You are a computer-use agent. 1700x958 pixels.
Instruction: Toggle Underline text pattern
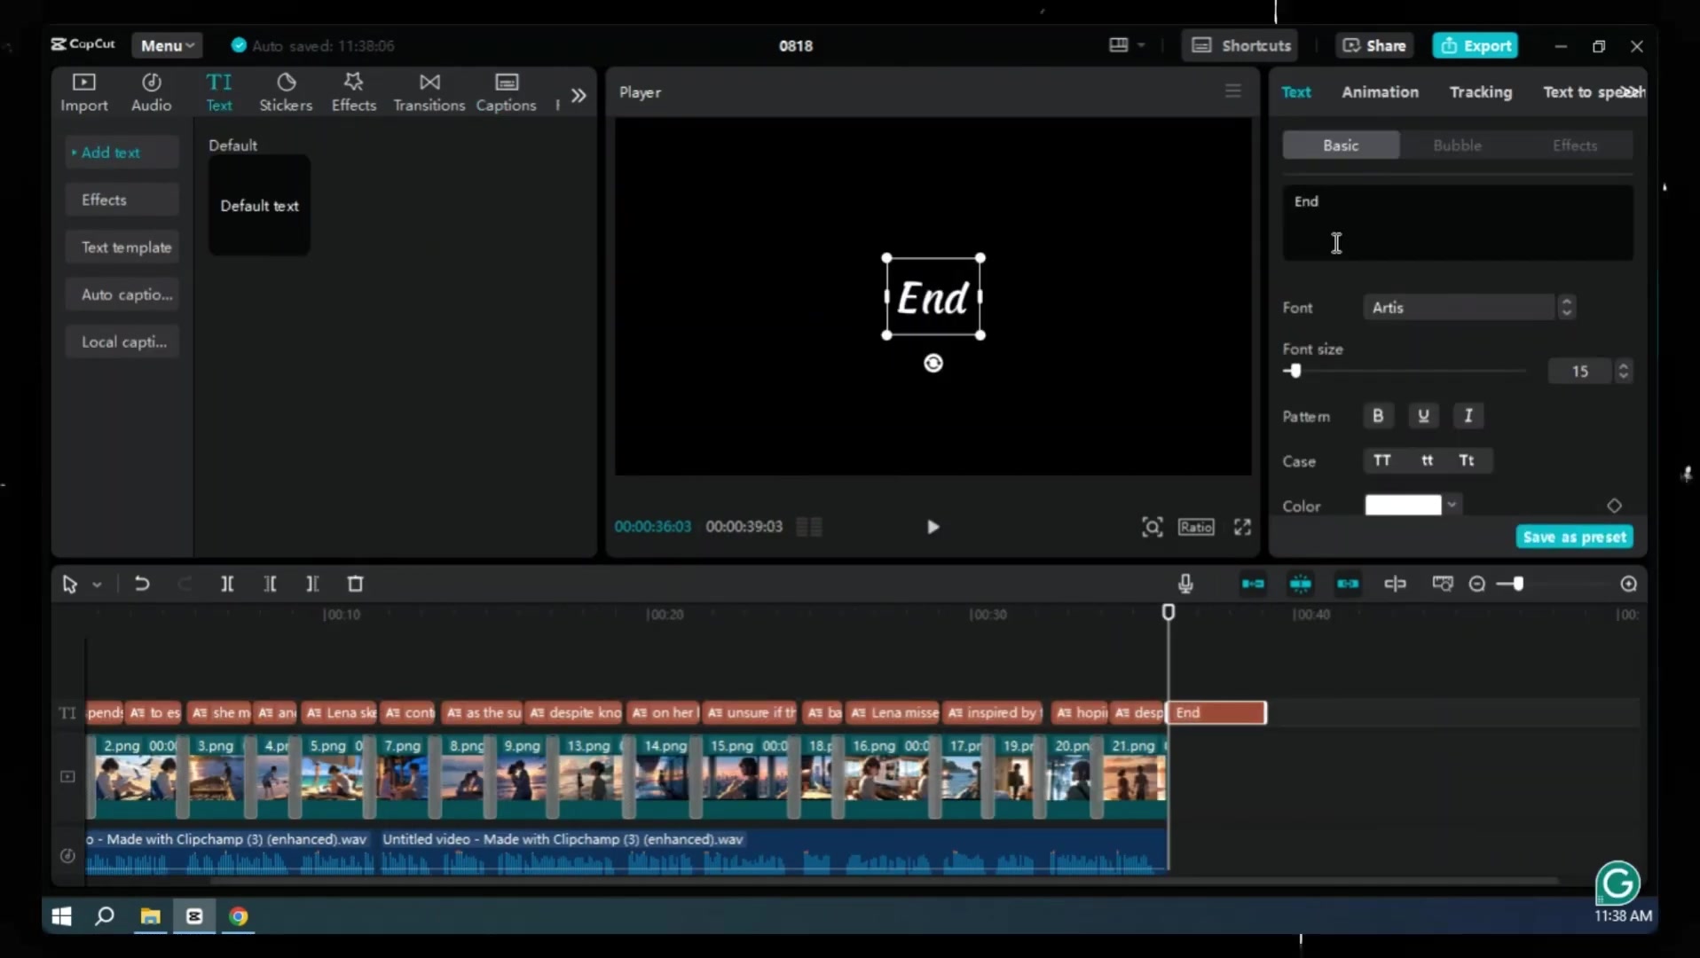(x=1423, y=416)
